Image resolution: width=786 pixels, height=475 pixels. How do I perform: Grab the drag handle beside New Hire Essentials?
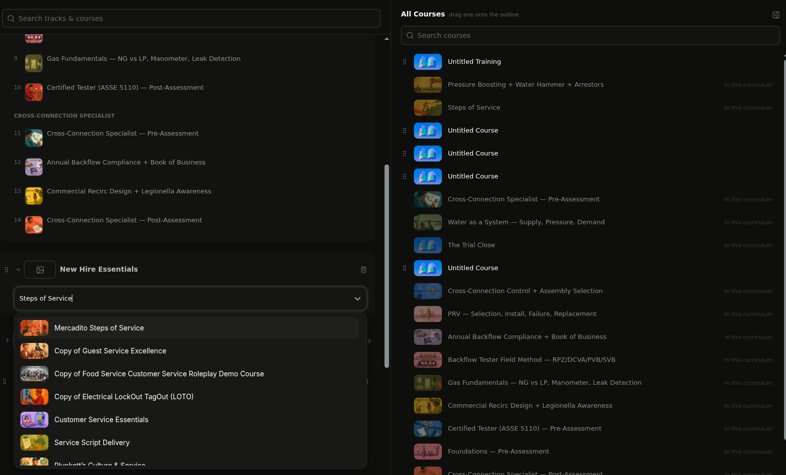[6, 270]
